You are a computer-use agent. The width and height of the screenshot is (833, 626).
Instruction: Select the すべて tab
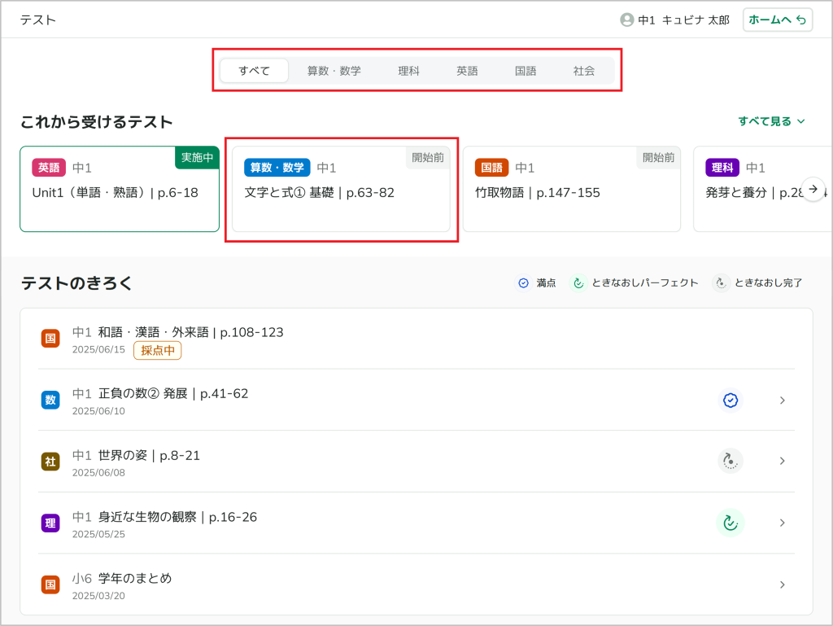click(255, 71)
